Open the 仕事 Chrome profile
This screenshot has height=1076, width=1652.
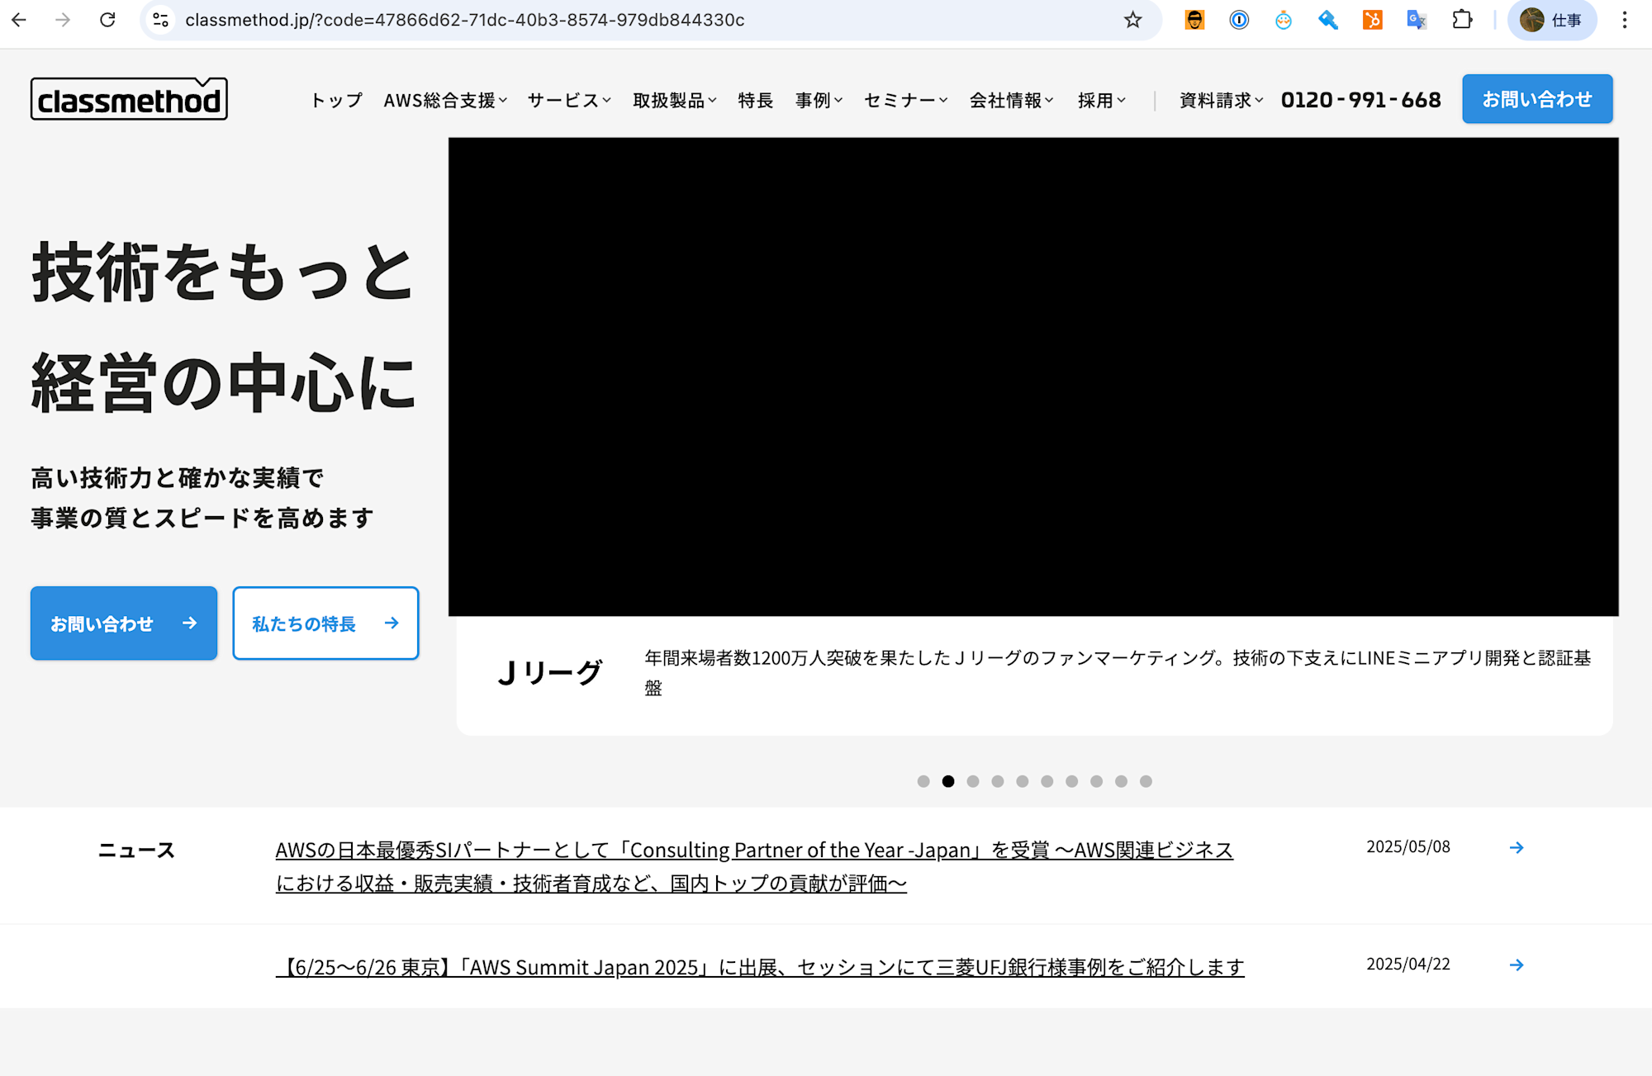tap(1552, 20)
